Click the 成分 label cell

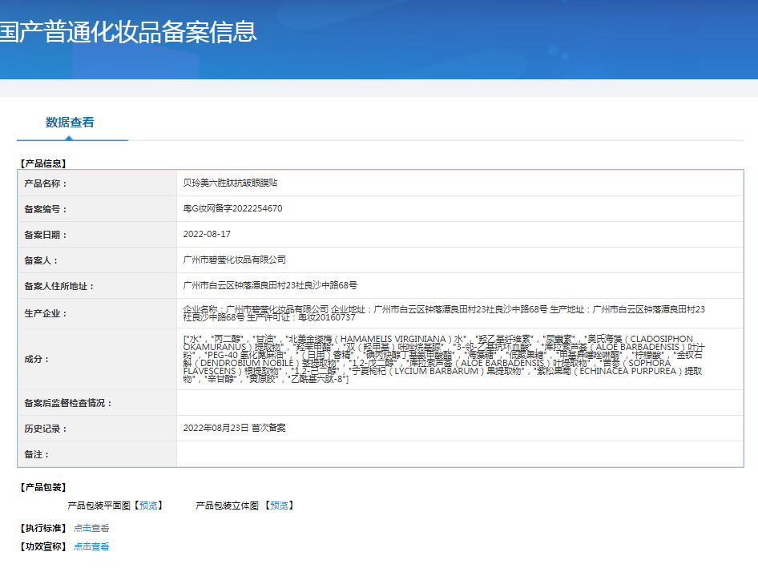pos(97,359)
